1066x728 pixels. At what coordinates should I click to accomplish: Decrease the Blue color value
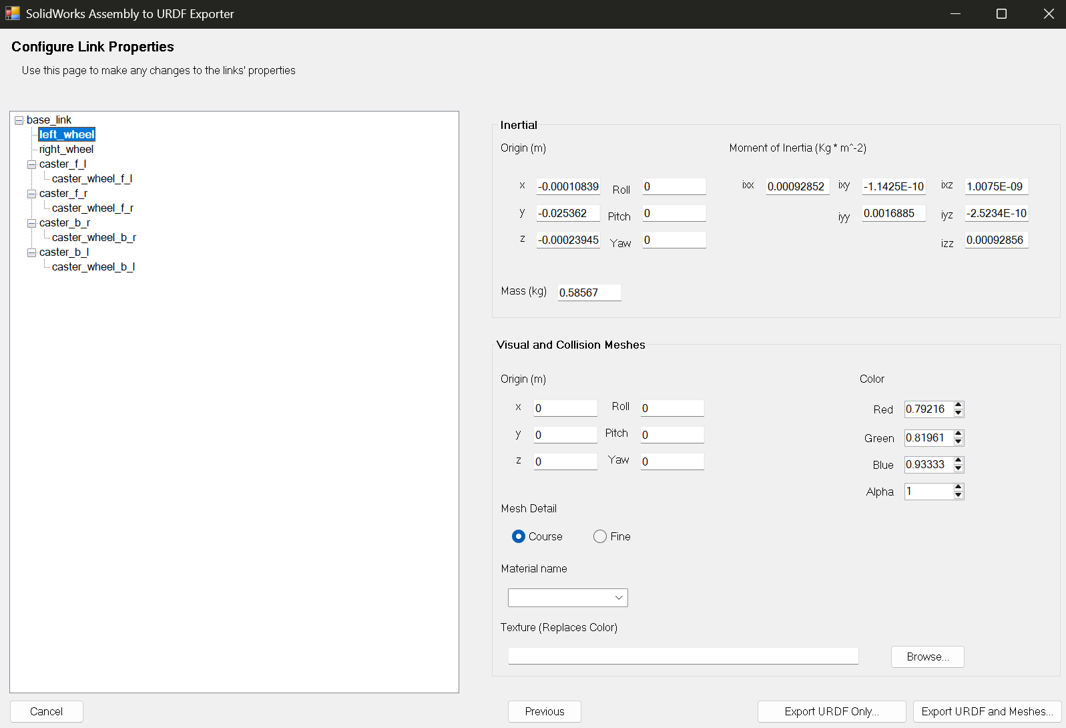[959, 468]
